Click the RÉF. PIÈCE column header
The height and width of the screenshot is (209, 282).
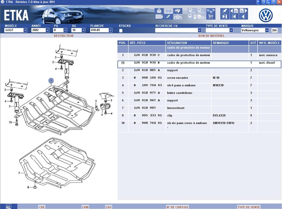point(147,43)
